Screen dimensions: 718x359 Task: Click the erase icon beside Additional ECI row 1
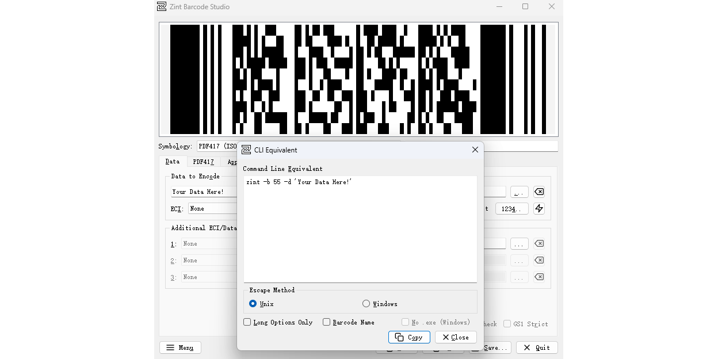click(x=538, y=243)
